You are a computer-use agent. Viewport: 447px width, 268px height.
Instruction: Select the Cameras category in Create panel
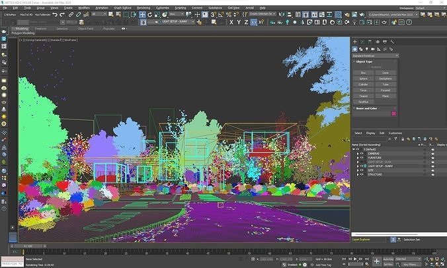pyautogui.click(x=372, y=50)
